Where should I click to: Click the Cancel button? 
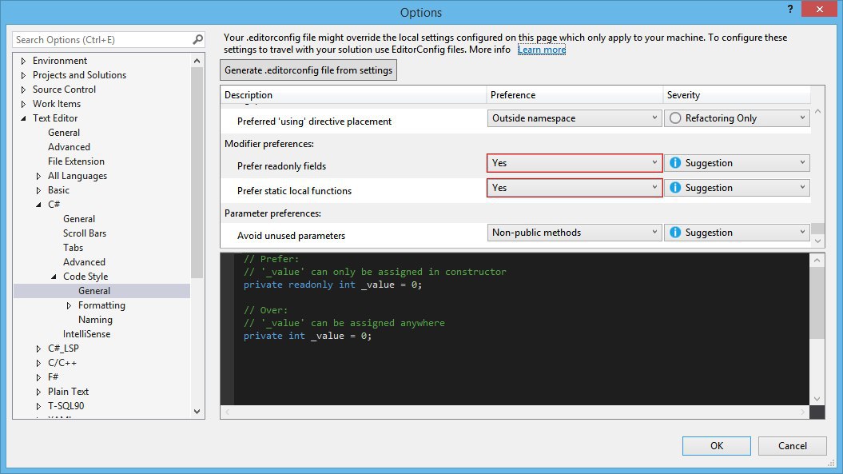[x=793, y=446]
